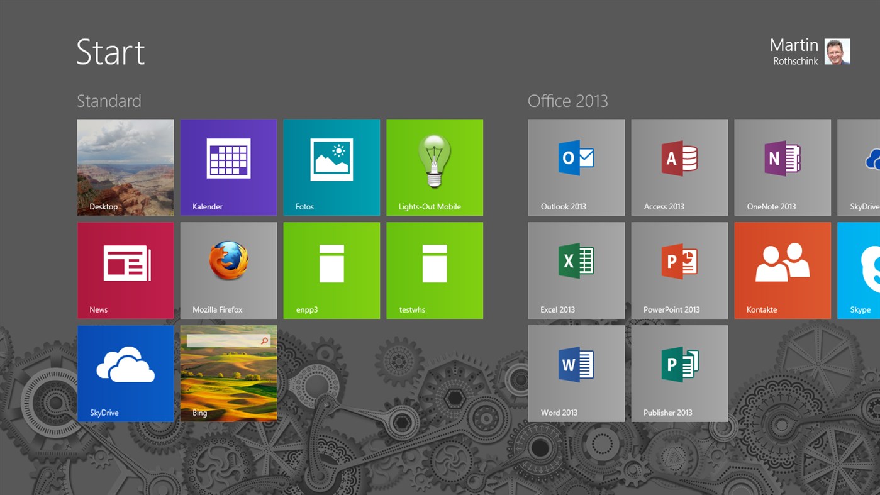Open Publisher 2013

[679, 373]
